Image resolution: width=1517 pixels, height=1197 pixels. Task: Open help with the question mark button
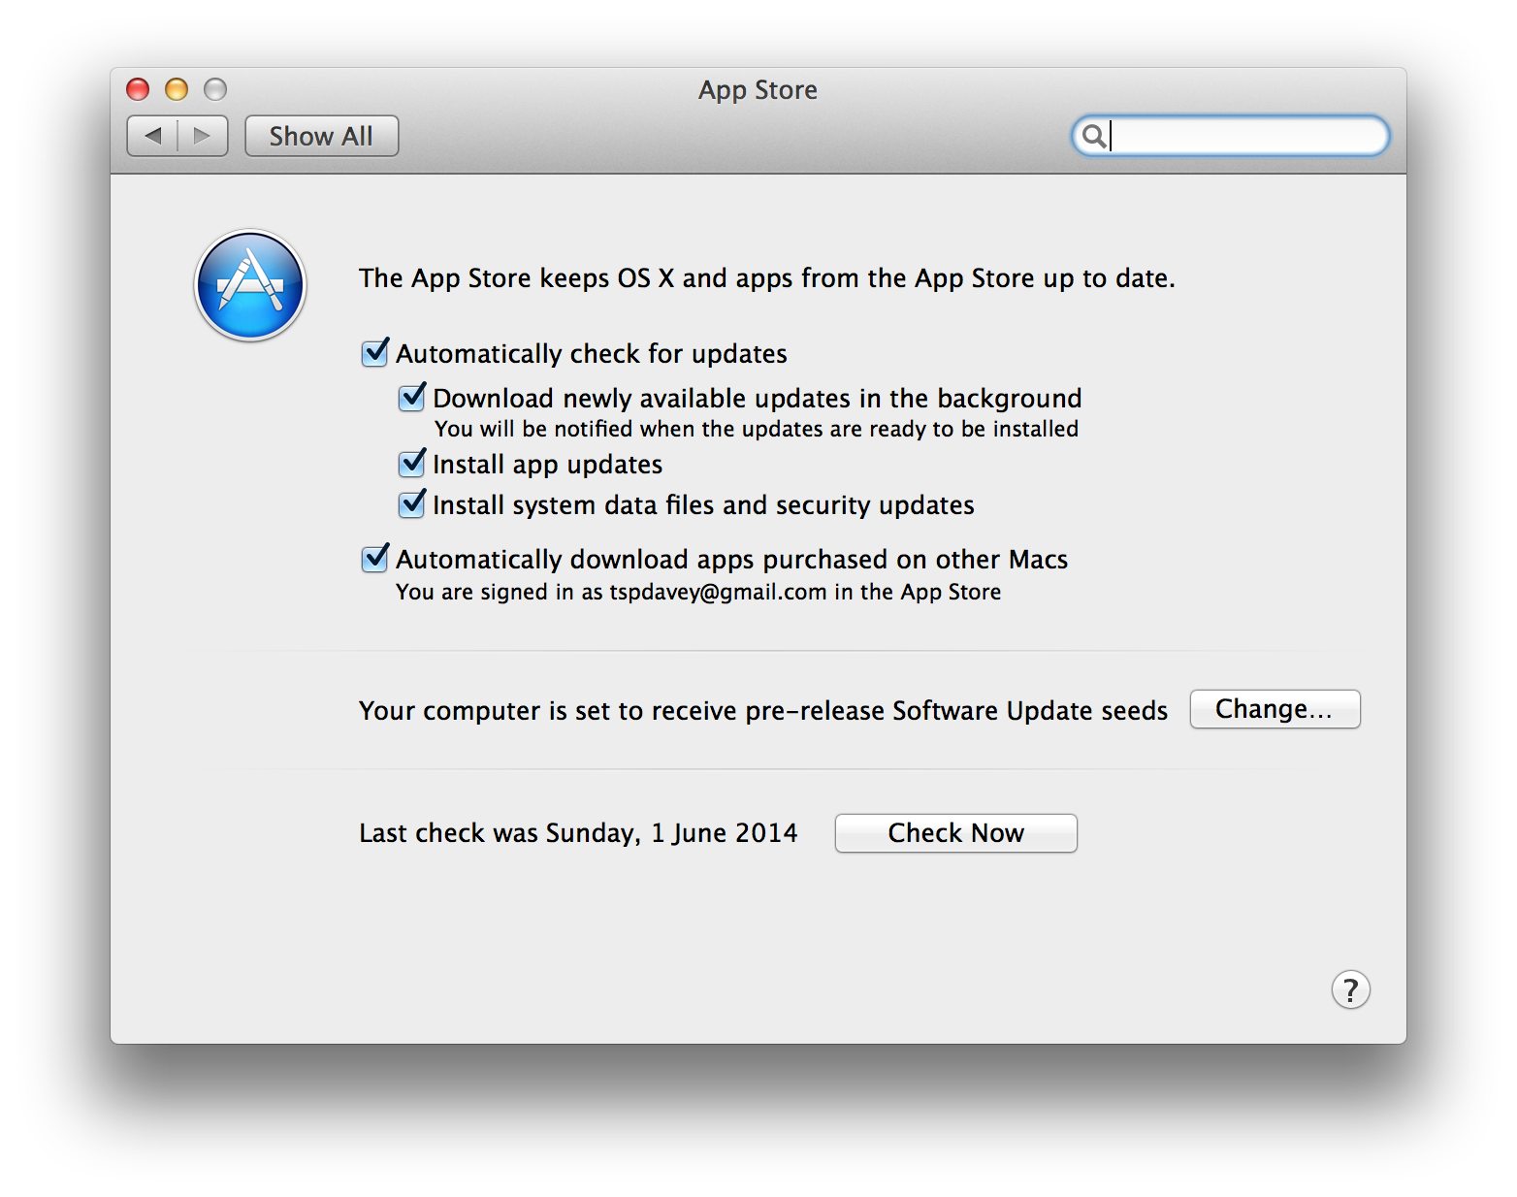pyautogui.click(x=1350, y=989)
